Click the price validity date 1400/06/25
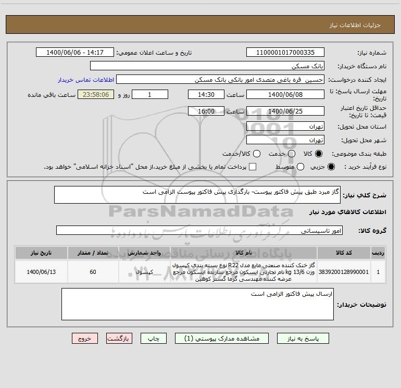This screenshot has height=388, width=401. click(x=285, y=111)
